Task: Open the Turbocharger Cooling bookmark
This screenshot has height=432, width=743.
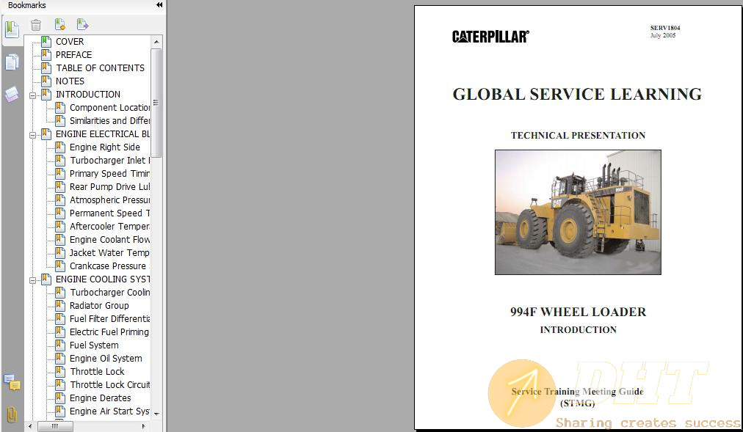Action: coord(109,293)
